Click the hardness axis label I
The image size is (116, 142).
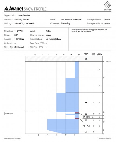29,135
